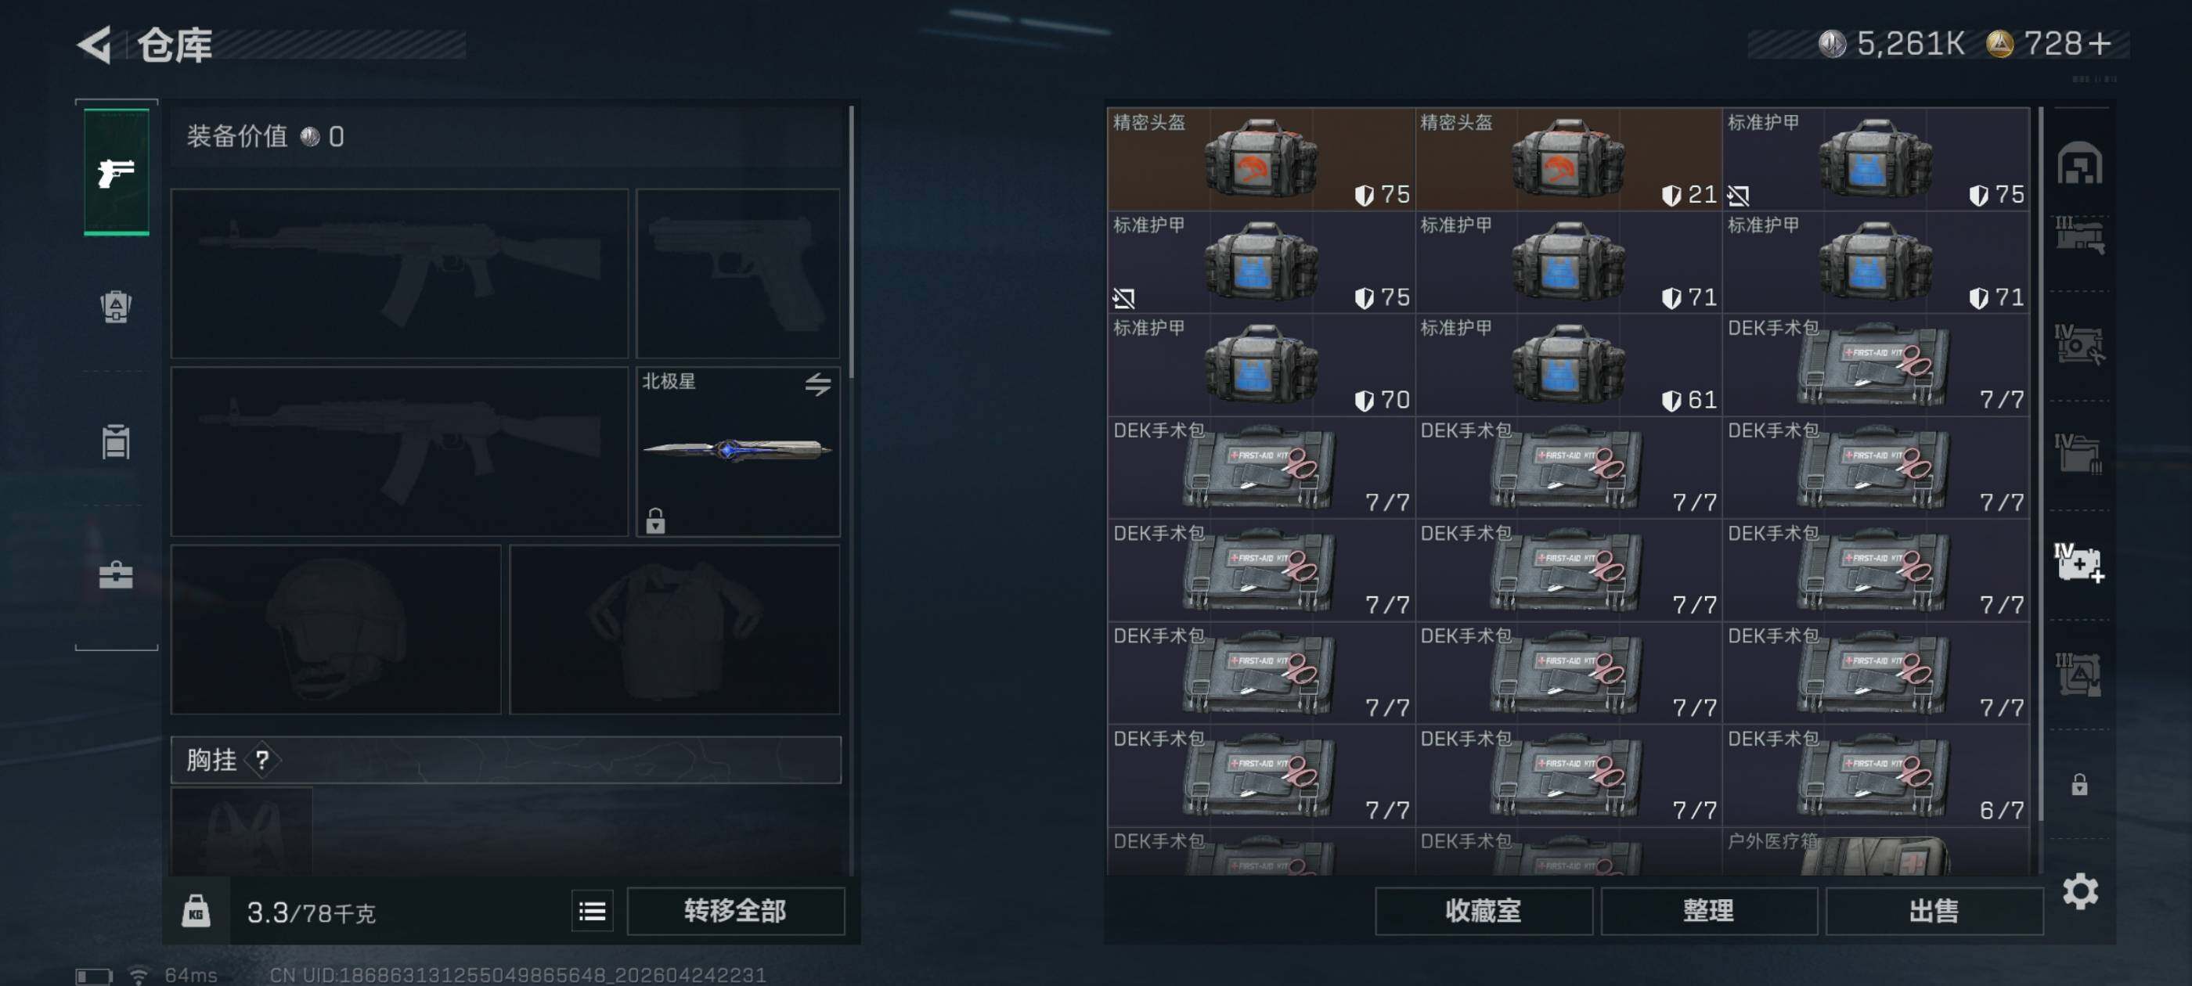The height and width of the screenshot is (986, 2192).
Task: Add currency with the plus next to 728
Action: tap(2098, 43)
